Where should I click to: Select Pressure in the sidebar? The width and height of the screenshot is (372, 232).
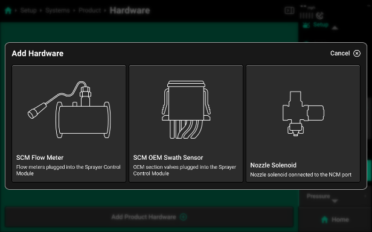point(318,196)
